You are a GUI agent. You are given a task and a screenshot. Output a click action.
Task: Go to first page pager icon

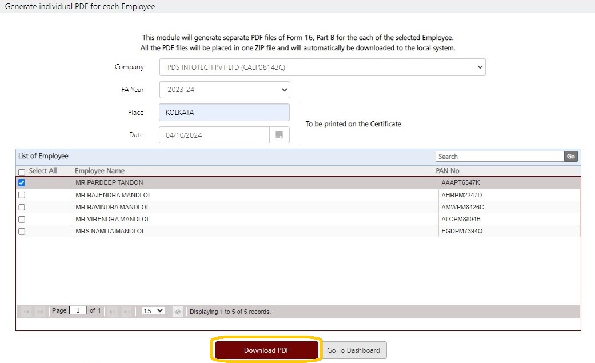pyautogui.click(x=26, y=312)
